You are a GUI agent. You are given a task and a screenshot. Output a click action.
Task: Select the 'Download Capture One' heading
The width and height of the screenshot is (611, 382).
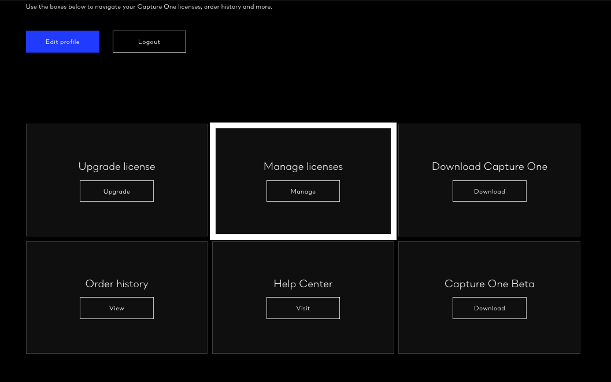tap(490, 166)
